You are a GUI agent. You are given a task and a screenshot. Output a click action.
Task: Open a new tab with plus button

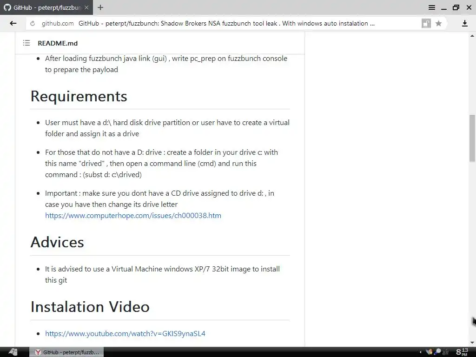pyautogui.click(x=100, y=7)
